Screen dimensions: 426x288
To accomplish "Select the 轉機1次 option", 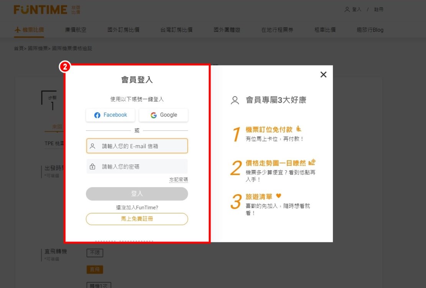I will click(x=99, y=285).
